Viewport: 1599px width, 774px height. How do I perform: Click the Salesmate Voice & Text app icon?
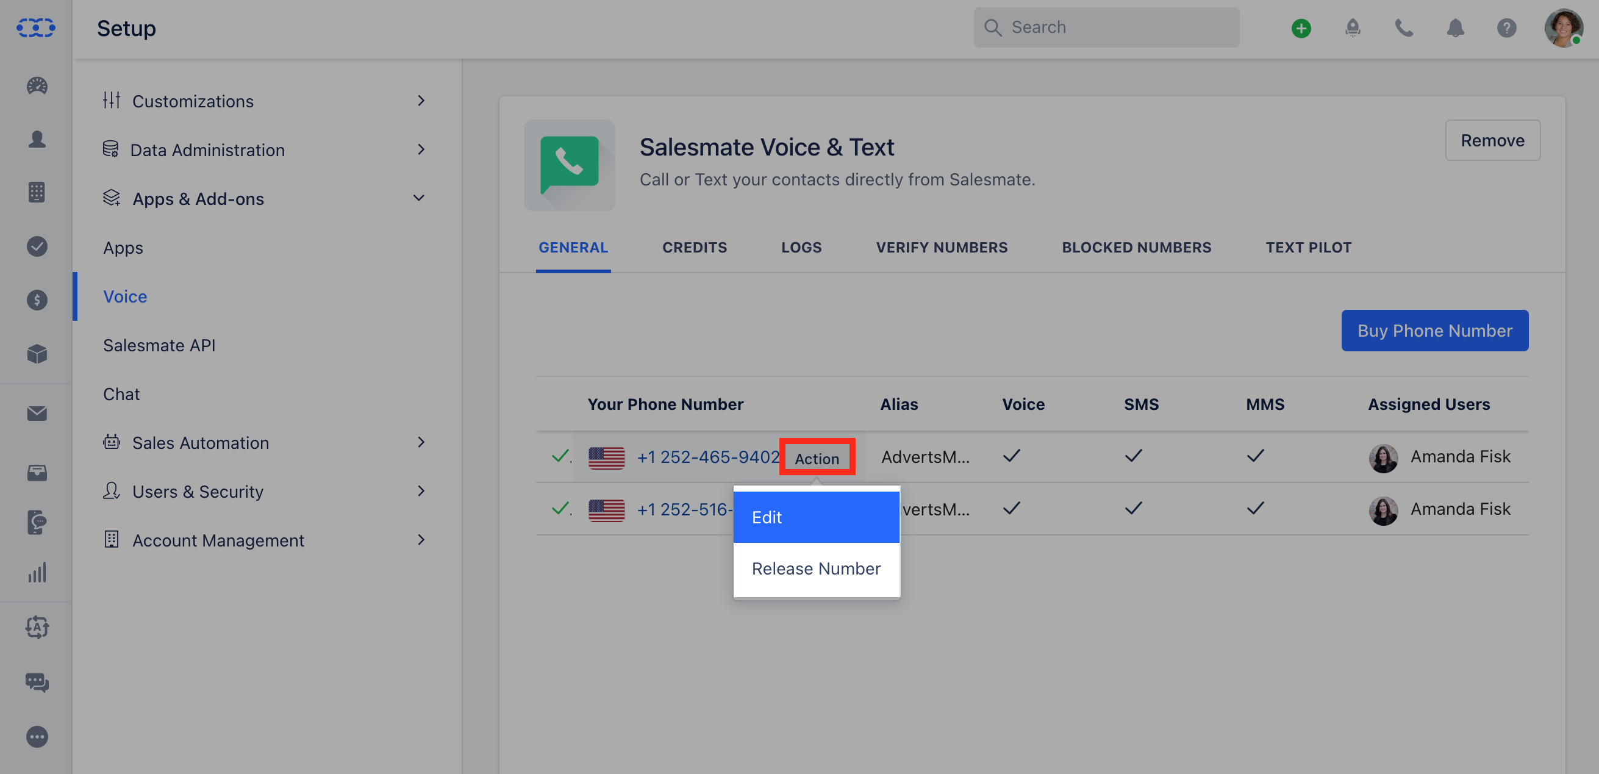[x=569, y=165]
